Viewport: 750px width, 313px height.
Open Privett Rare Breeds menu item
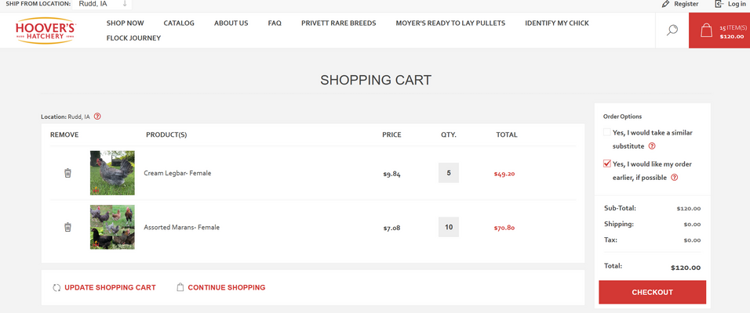(339, 23)
